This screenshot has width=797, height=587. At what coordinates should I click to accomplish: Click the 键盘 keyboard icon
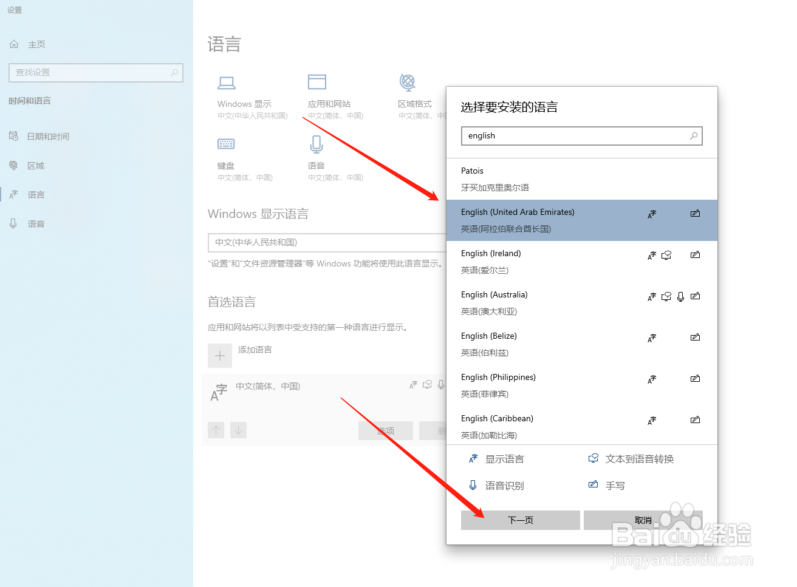(225, 144)
